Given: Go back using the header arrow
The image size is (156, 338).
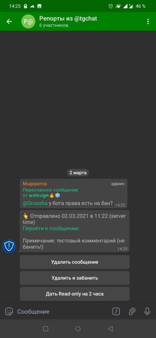Looking at the screenshot, I should [x=9, y=21].
